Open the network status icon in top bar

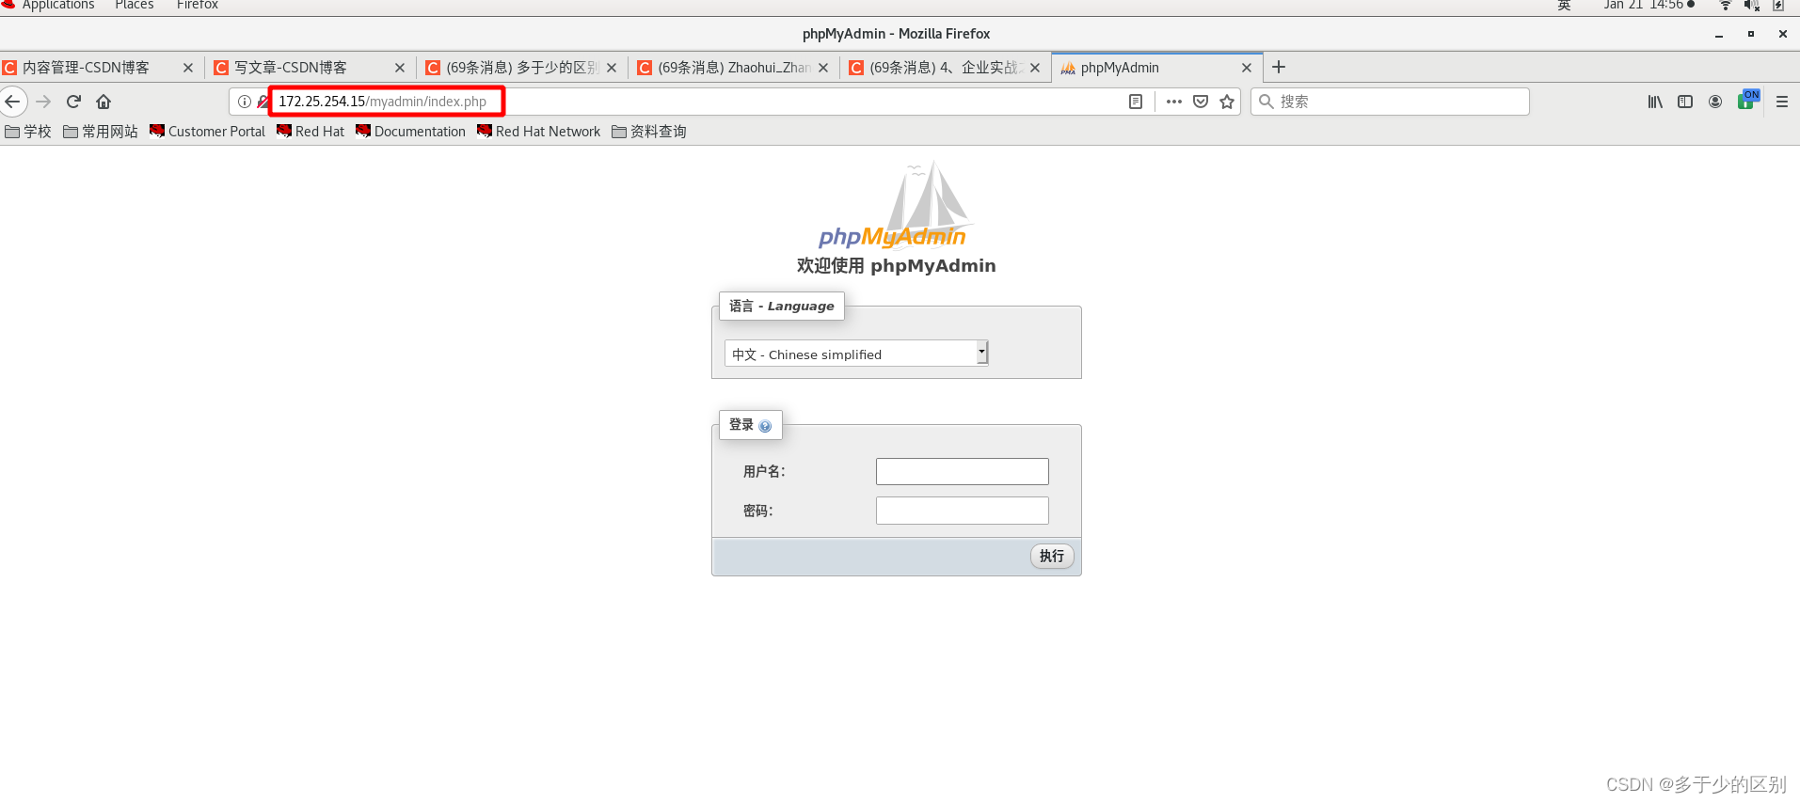[x=1726, y=6]
